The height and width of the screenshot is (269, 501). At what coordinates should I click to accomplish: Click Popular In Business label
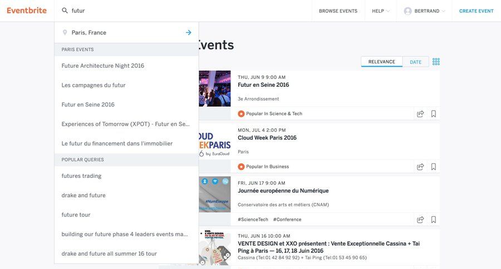coord(267,167)
